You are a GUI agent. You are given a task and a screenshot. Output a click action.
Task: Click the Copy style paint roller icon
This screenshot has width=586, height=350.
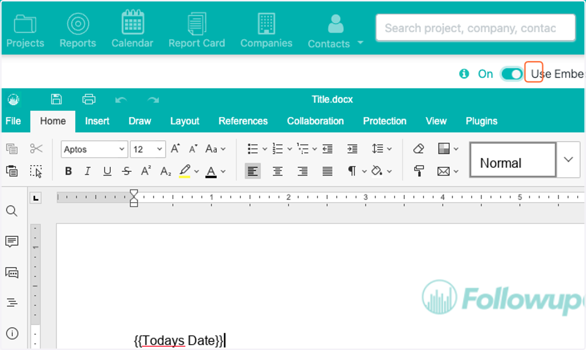click(419, 171)
